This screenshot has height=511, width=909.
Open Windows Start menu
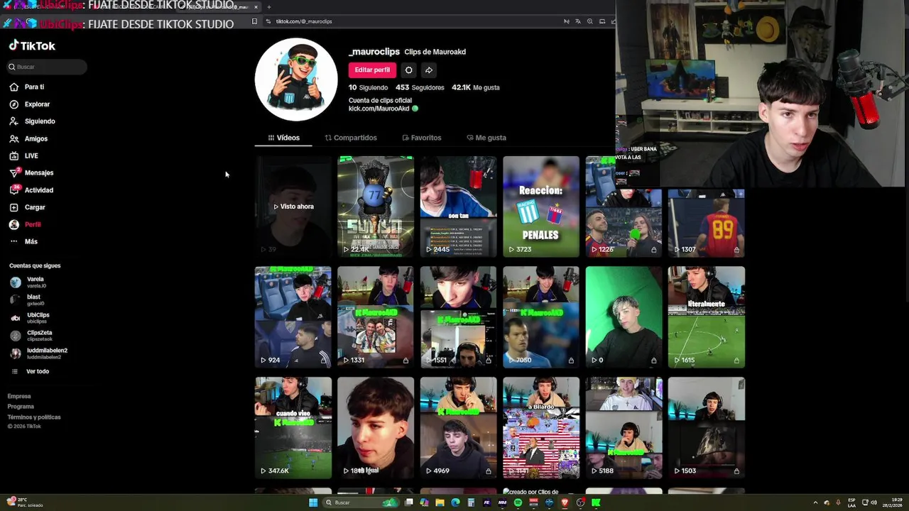pos(313,502)
